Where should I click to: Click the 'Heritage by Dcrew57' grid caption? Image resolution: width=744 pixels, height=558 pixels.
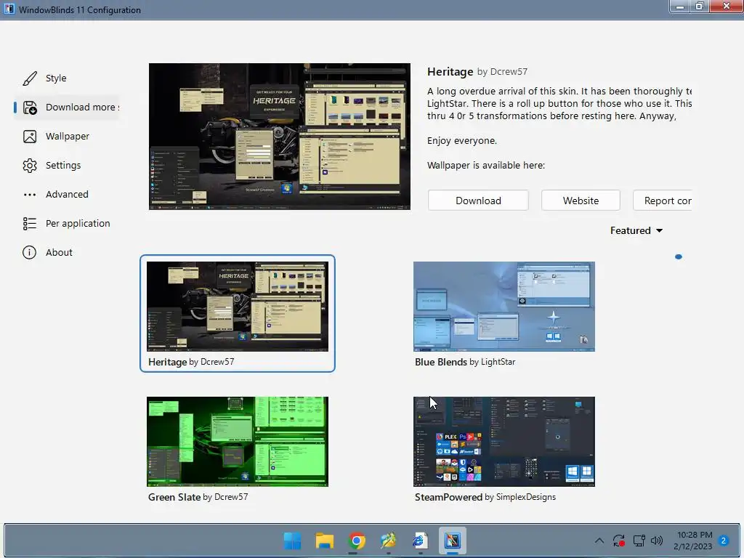tap(191, 362)
